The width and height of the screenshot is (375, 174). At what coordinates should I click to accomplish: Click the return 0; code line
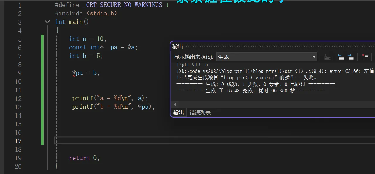pos(84,158)
